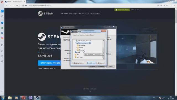Open the browser downloads icon
The height and width of the screenshot is (100, 177).
coord(171,6)
